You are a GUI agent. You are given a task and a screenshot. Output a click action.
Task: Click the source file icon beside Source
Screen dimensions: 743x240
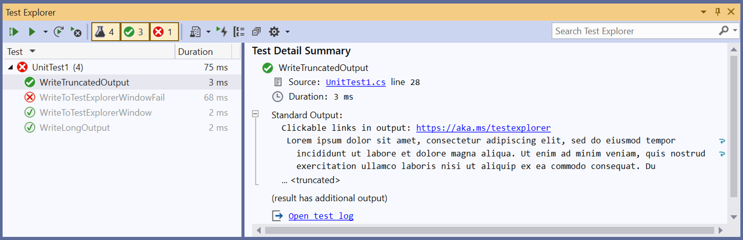tap(278, 82)
